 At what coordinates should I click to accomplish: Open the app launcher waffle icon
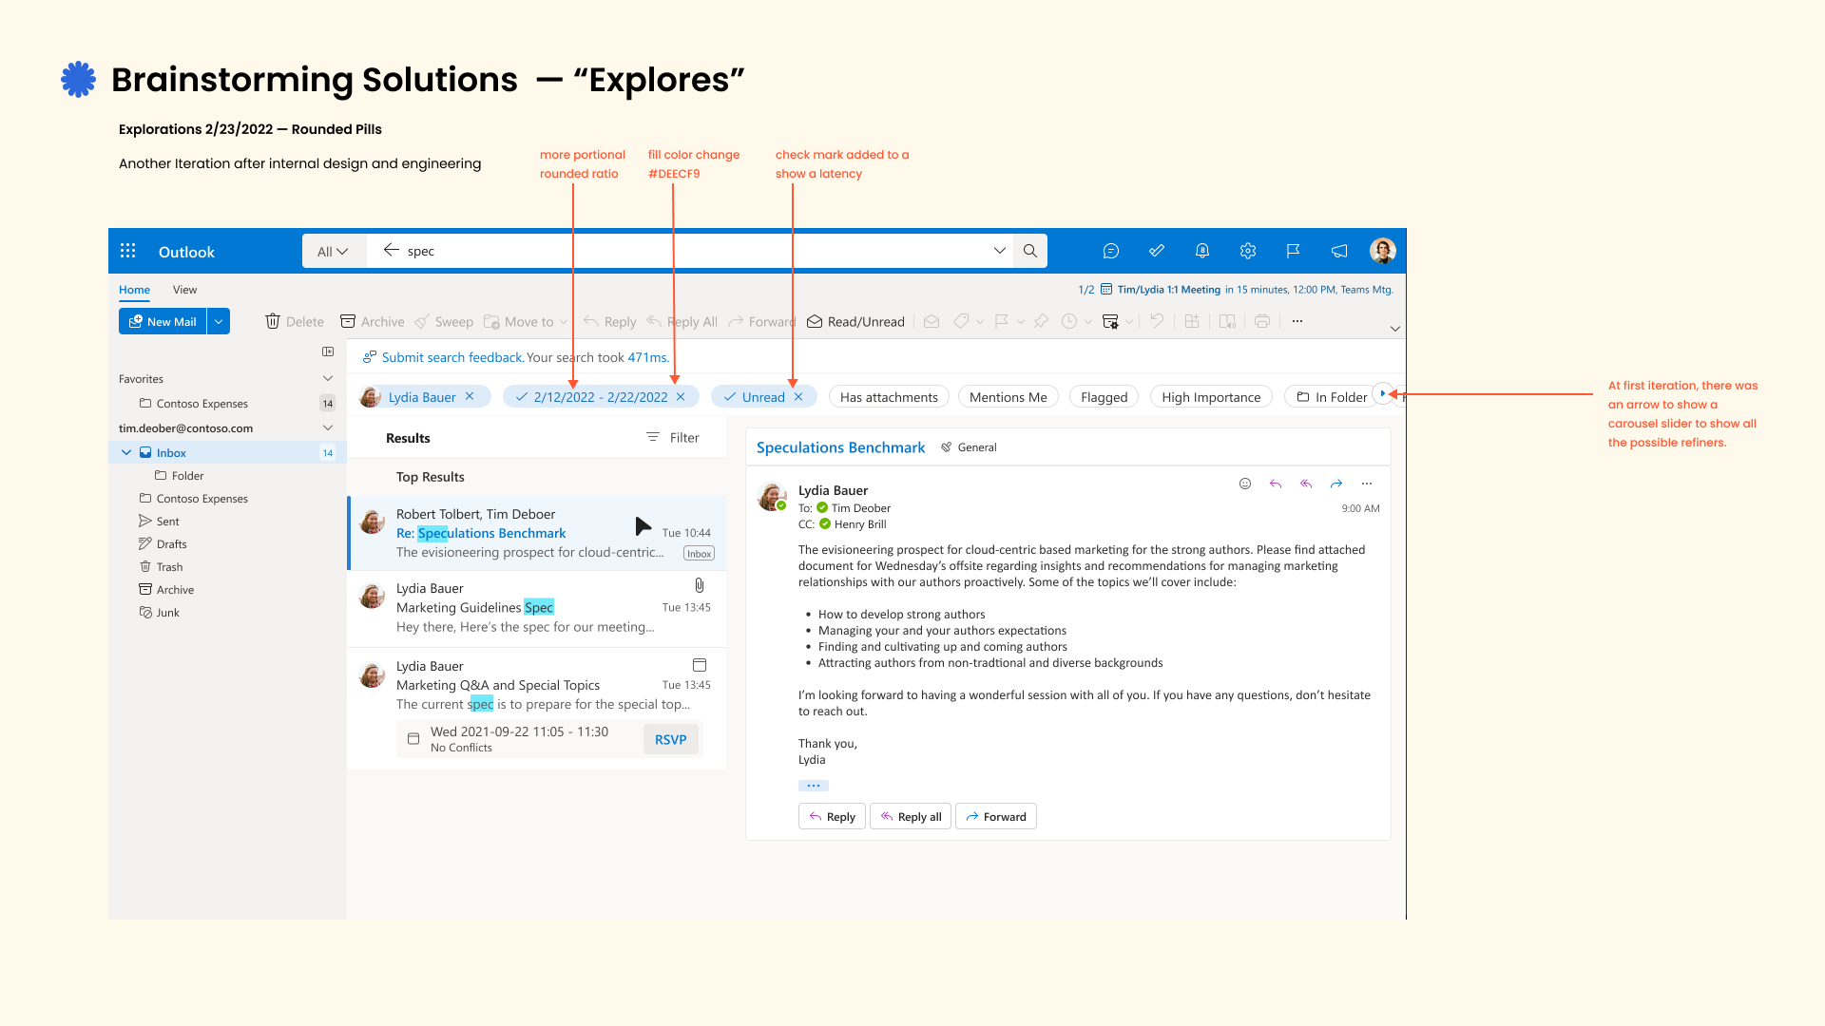128,251
